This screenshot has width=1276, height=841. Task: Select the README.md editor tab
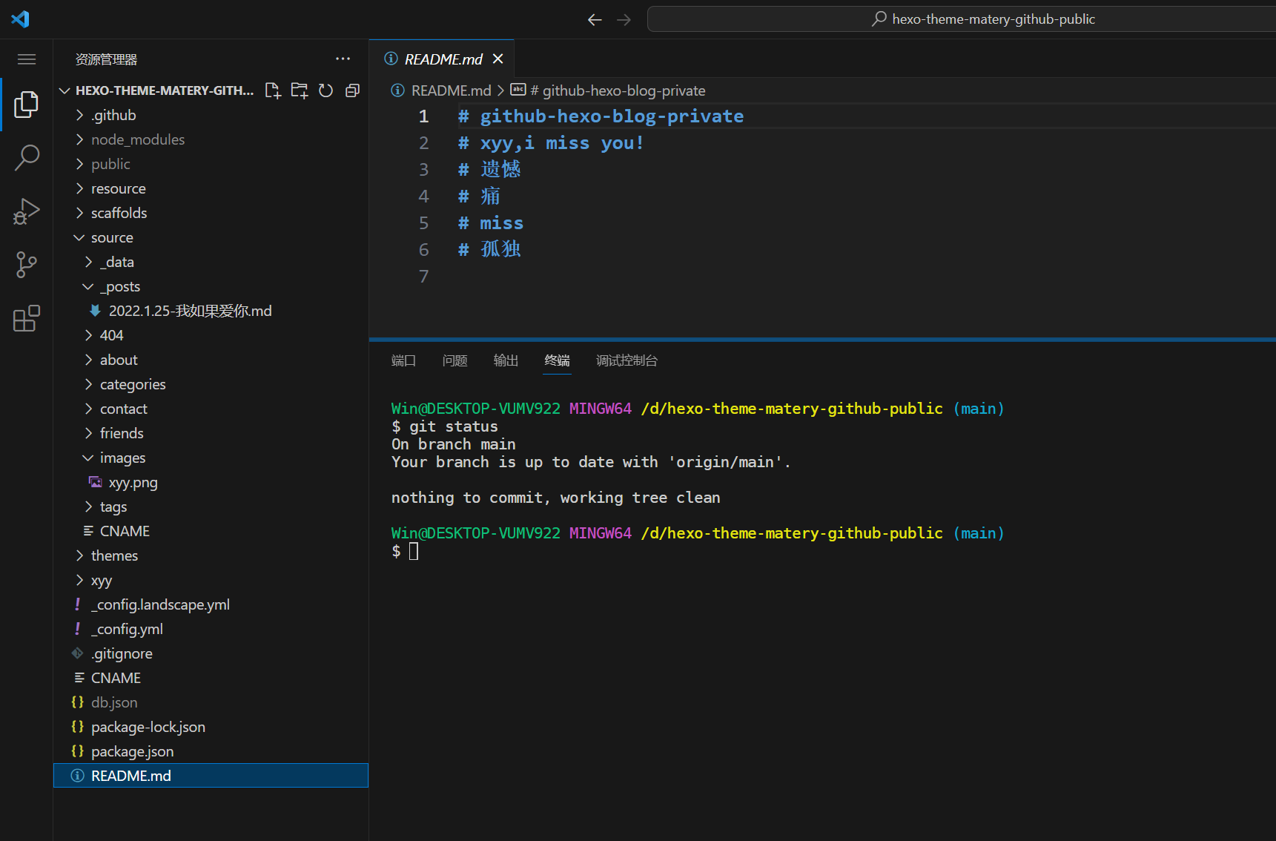point(443,59)
